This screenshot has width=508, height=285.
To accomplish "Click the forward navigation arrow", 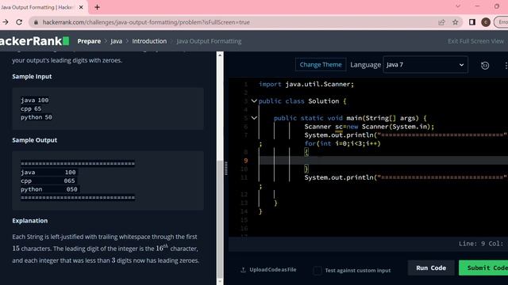I will (x=6, y=22).
